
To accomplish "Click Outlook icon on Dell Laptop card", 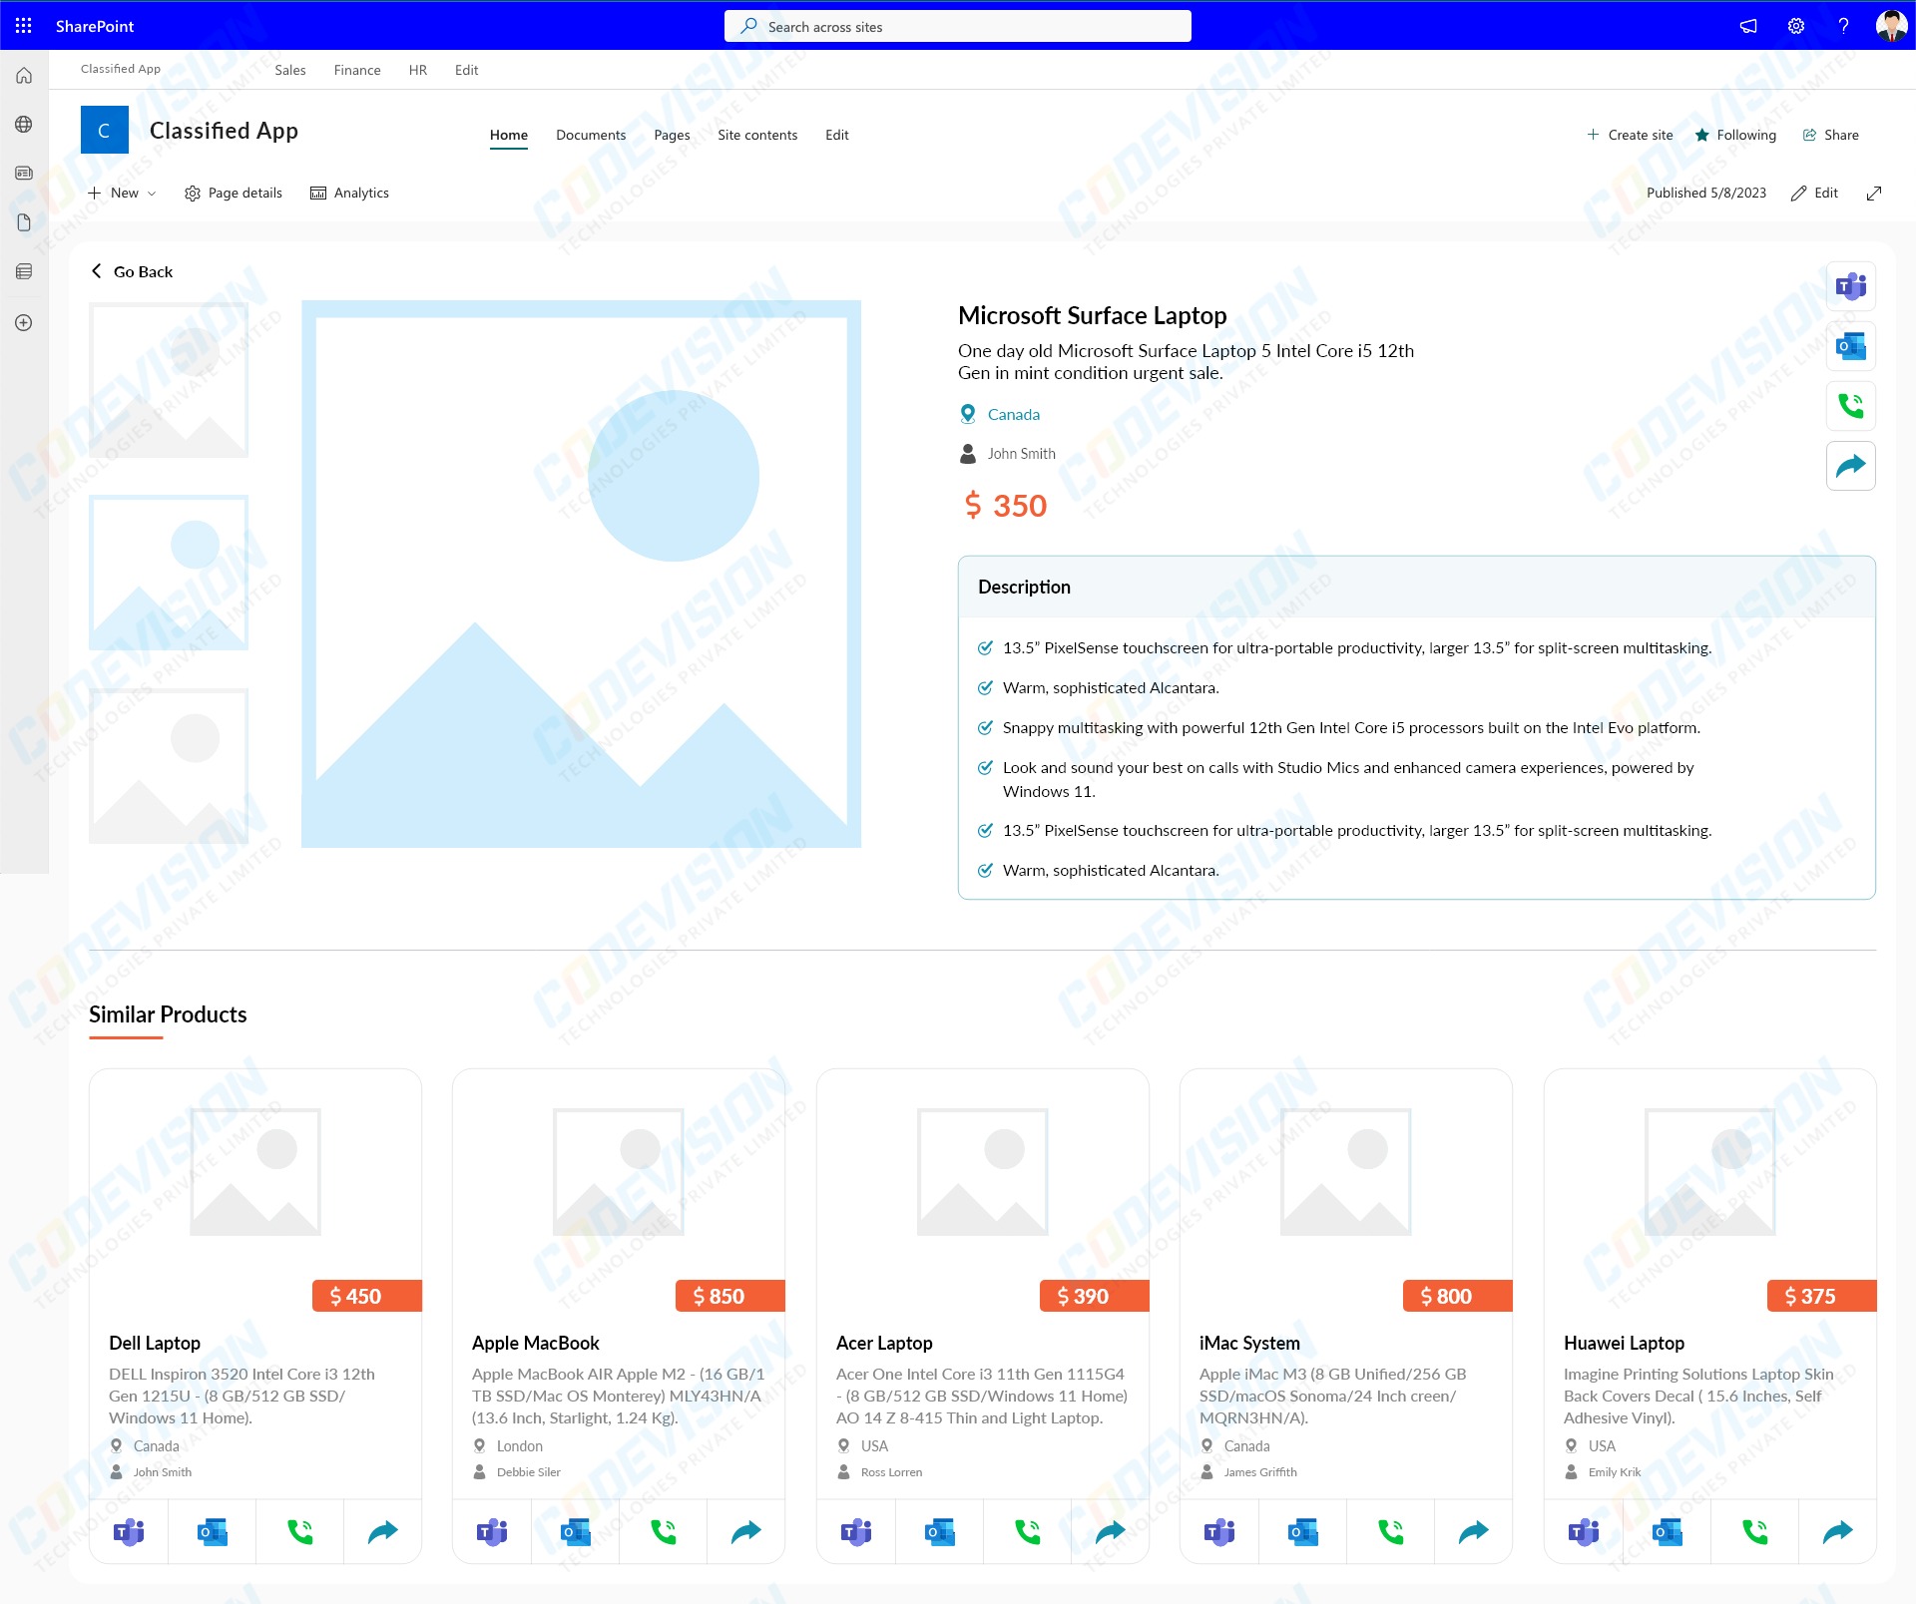I will [213, 1531].
